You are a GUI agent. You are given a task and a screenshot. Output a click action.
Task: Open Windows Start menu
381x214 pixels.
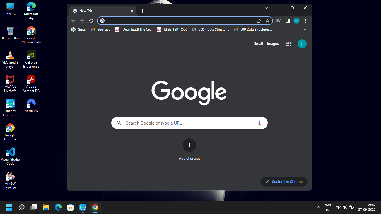pyautogui.click(x=9, y=207)
